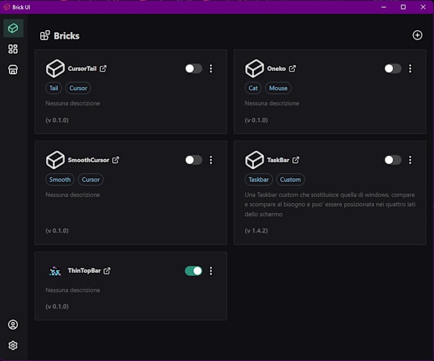
Task: Enable the CursorTail brick toggle
Action: pos(193,68)
